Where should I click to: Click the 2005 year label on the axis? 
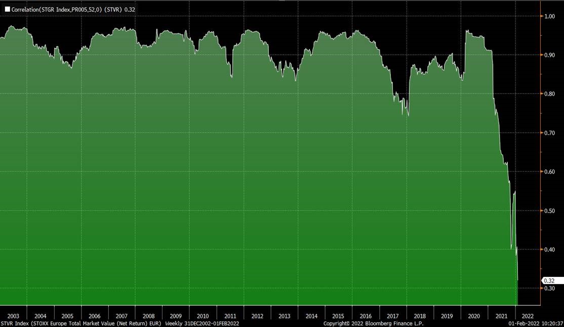(x=67, y=315)
